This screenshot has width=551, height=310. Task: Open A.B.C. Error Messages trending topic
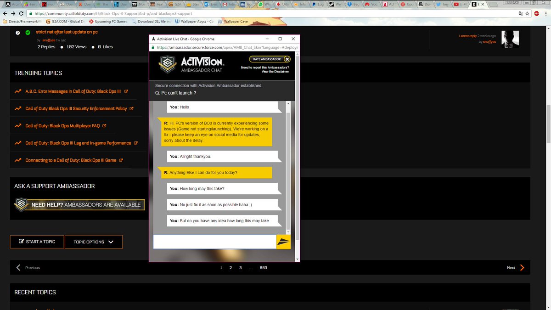(73, 91)
